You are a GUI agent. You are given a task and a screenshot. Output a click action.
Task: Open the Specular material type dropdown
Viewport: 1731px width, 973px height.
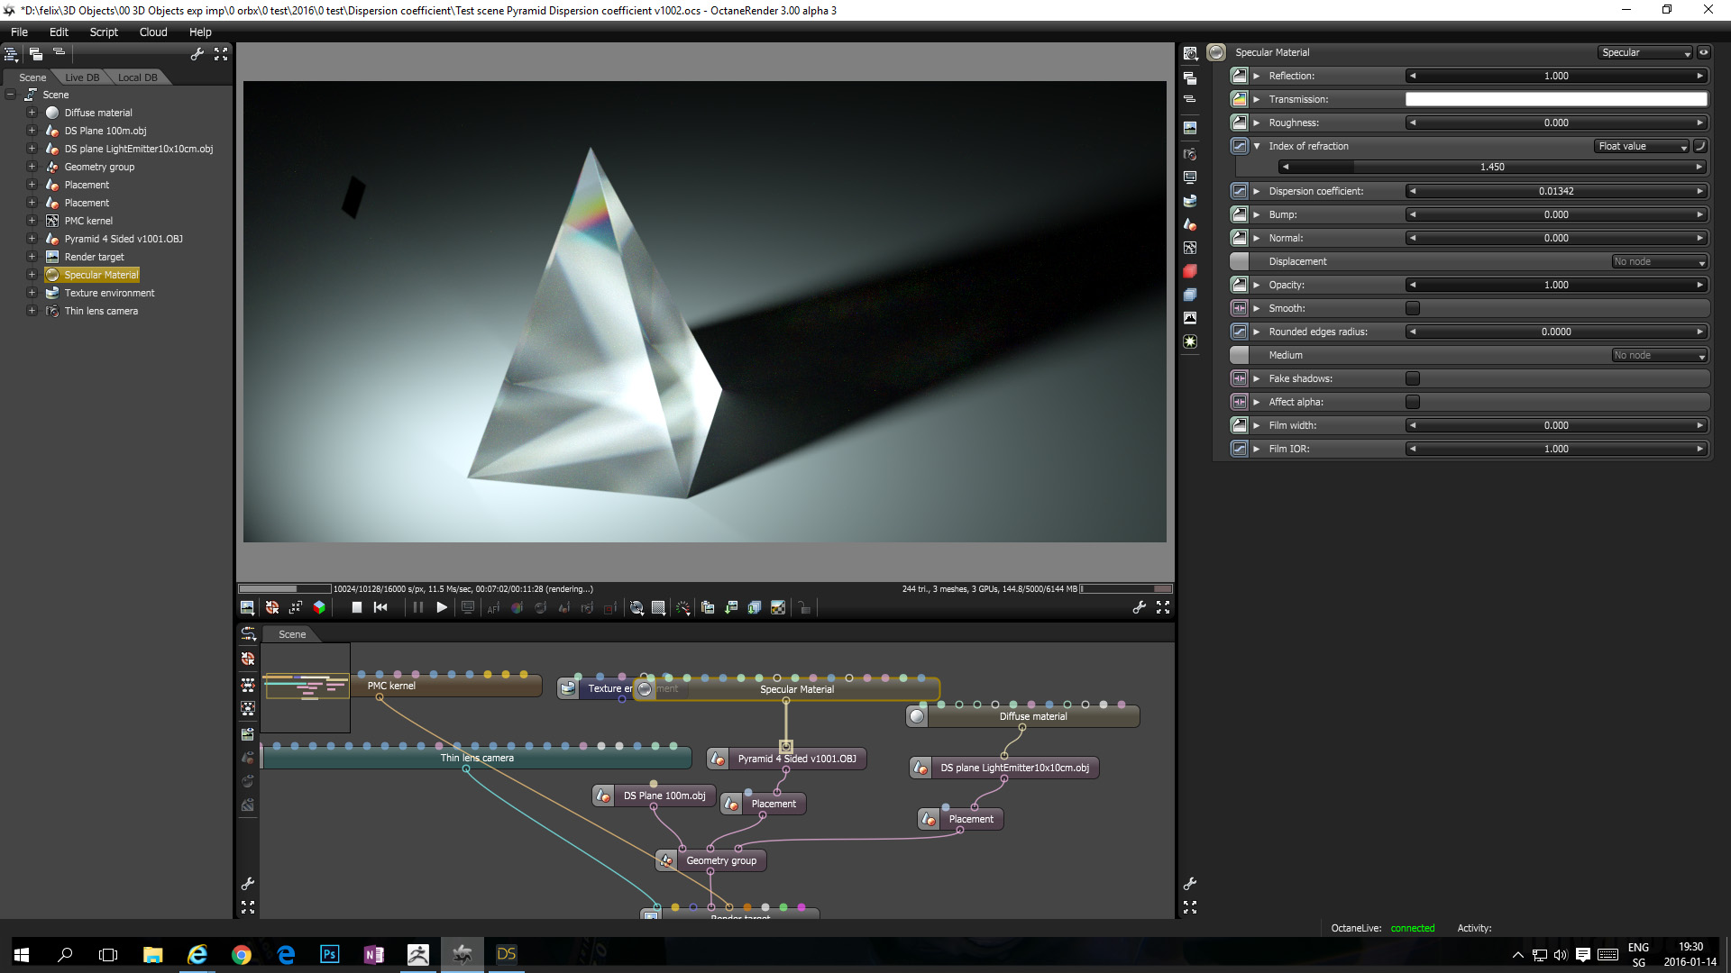pos(1645,52)
